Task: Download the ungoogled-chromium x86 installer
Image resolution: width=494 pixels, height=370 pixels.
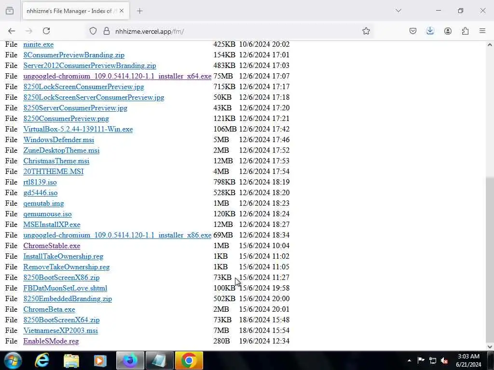Action: pyautogui.click(x=117, y=235)
